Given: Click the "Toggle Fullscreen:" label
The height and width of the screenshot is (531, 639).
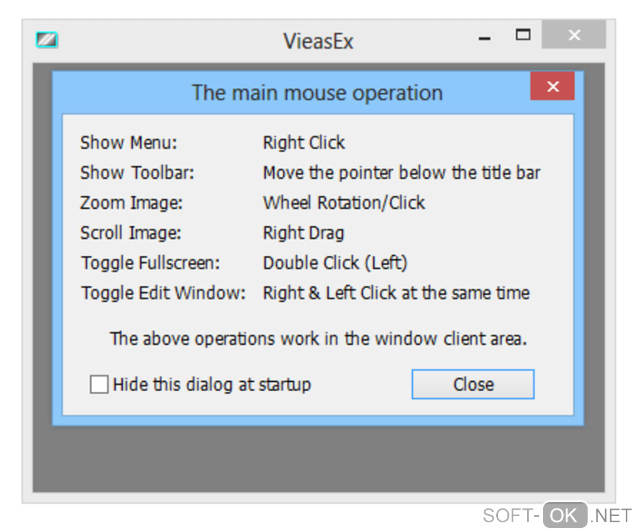Looking at the screenshot, I should tap(150, 263).
